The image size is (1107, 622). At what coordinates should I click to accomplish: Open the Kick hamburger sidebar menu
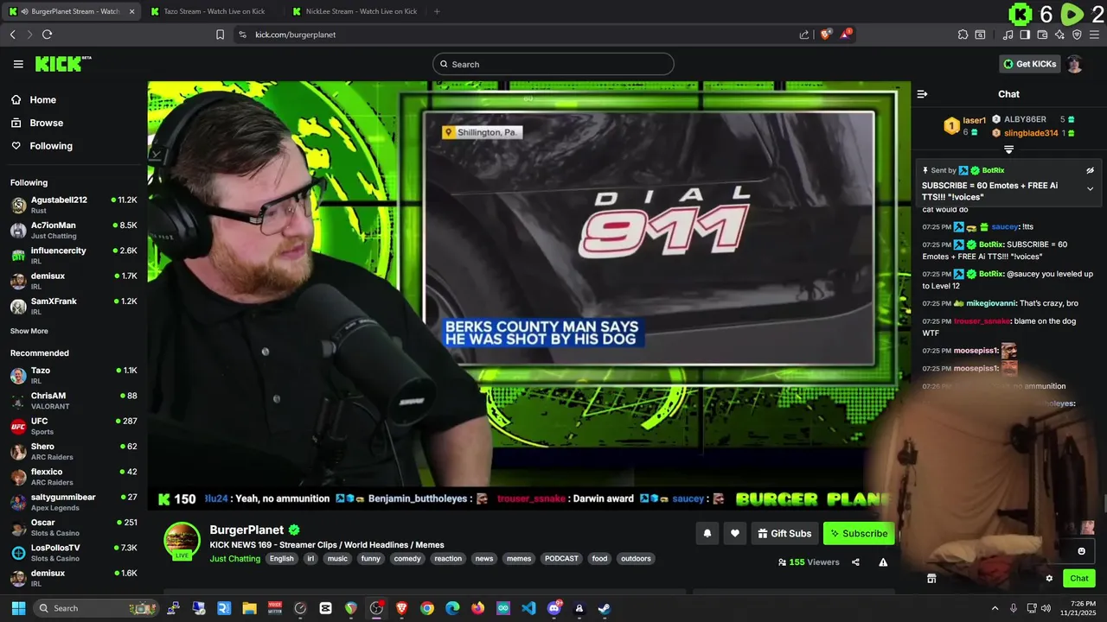18,64
